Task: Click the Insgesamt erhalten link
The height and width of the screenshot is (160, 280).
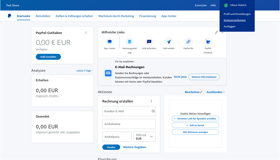Action: 47,96
